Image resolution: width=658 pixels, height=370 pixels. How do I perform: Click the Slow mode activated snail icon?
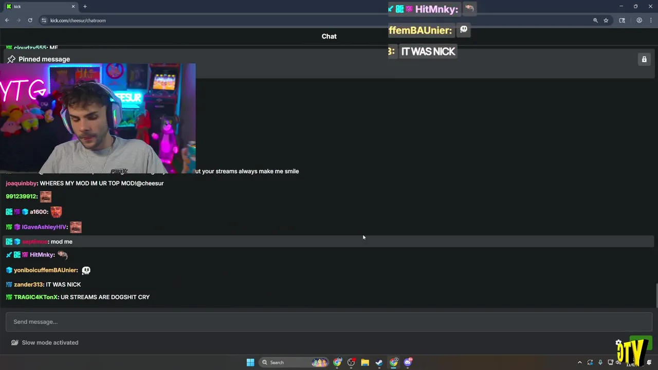pyautogui.click(x=15, y=343)
